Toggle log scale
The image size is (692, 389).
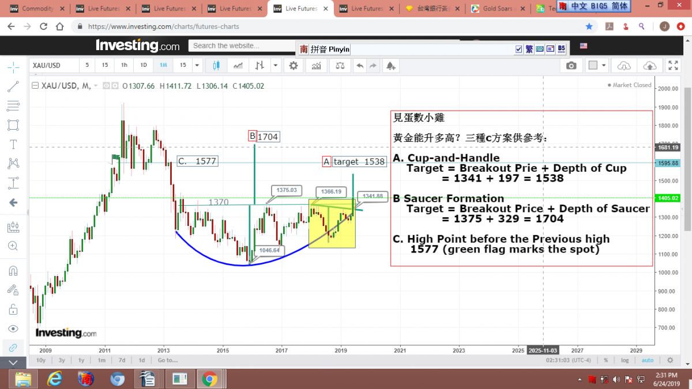tap(625, 360)
